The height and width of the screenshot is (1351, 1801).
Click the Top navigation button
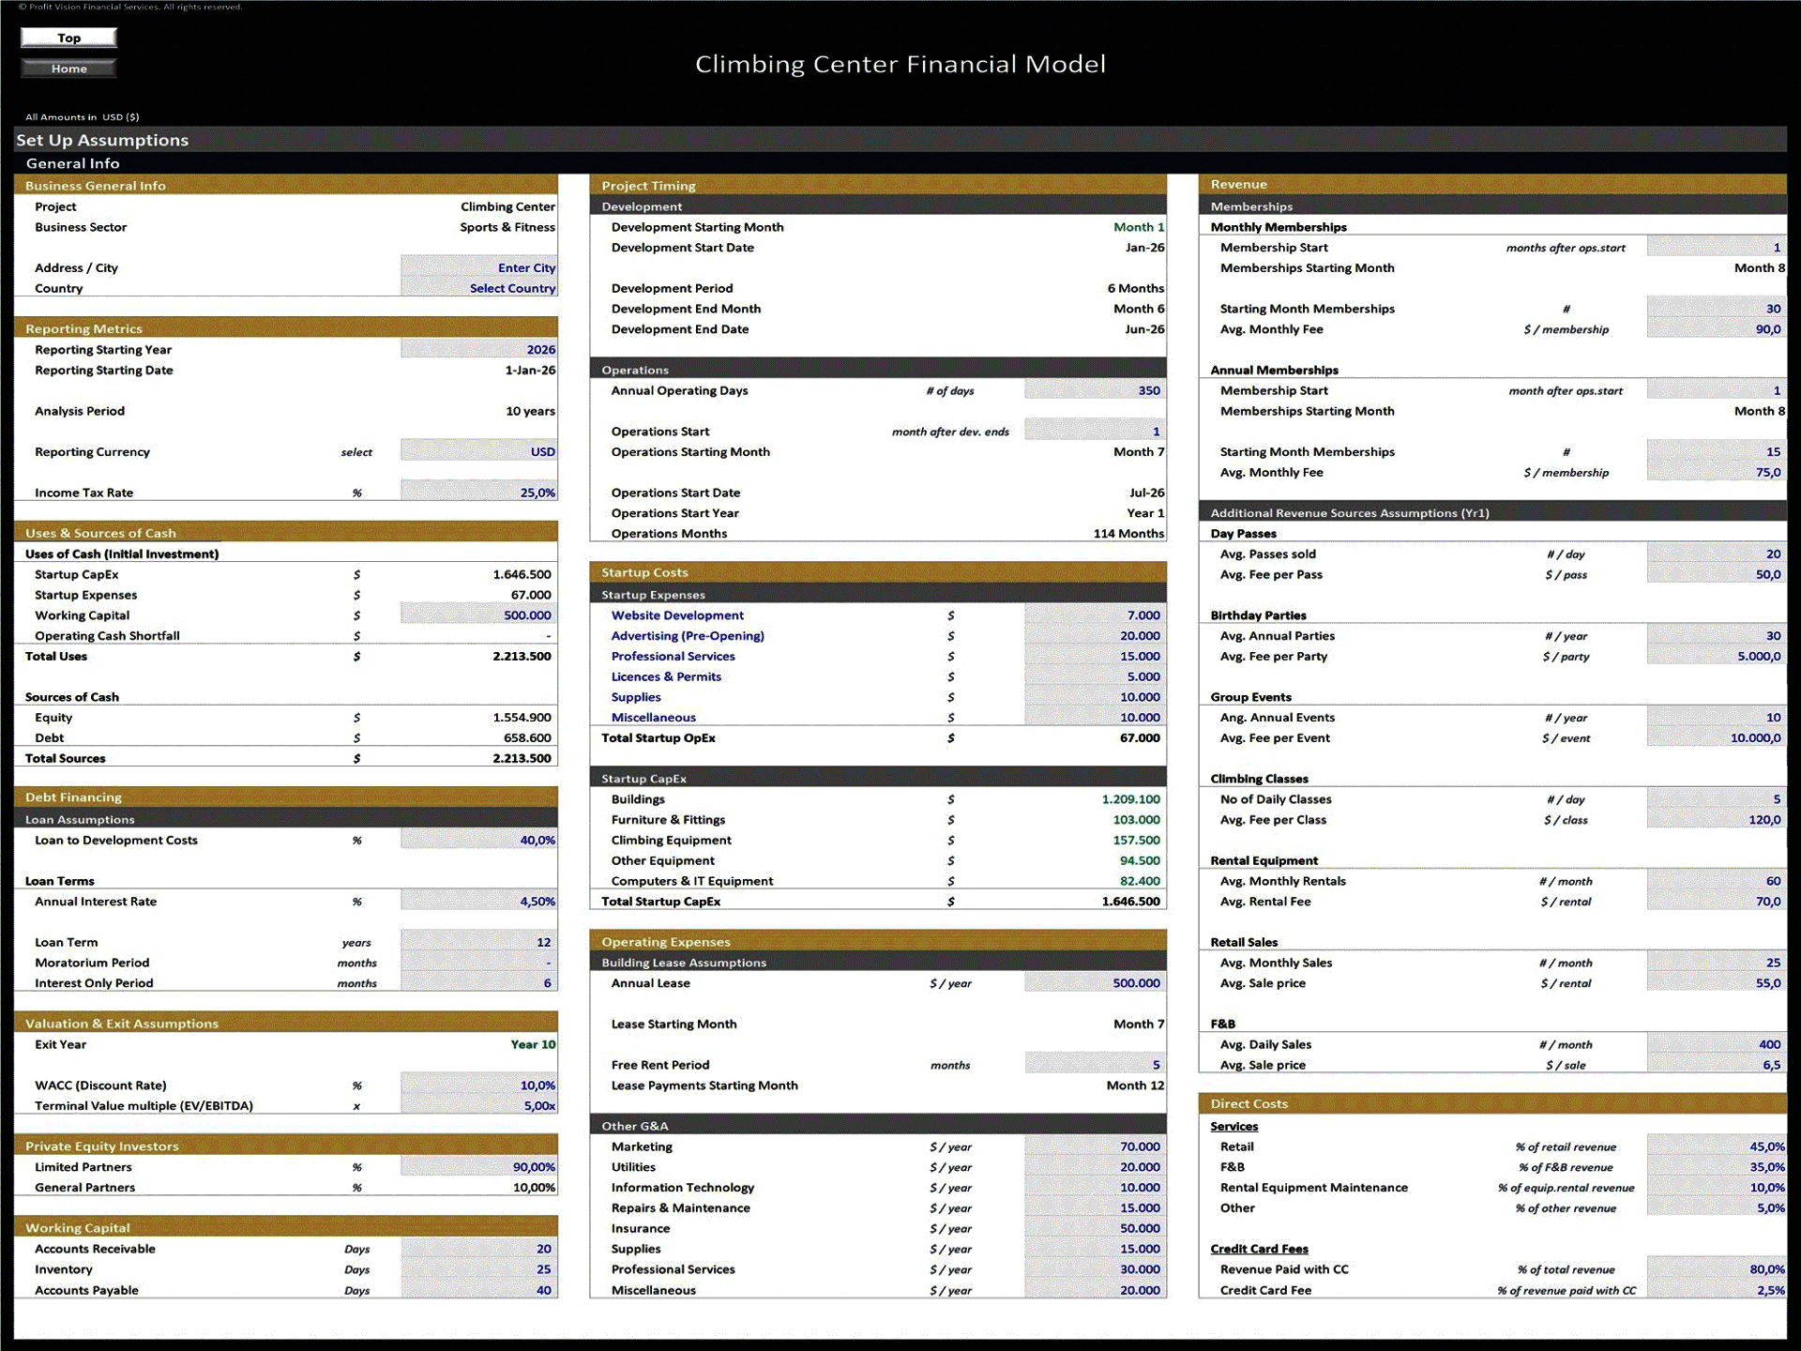click(68, 38)
